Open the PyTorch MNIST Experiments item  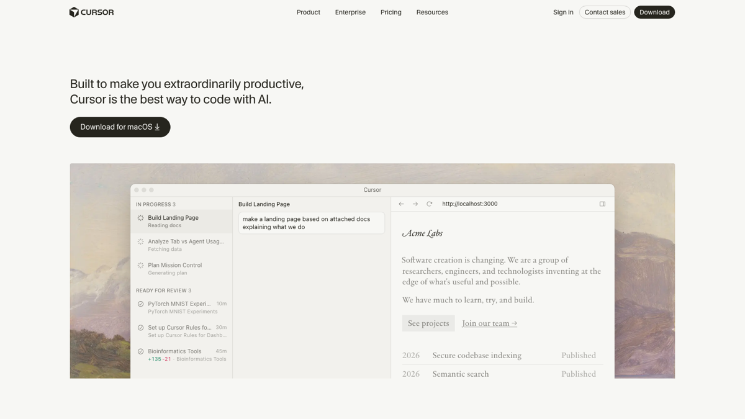point(181,307)
